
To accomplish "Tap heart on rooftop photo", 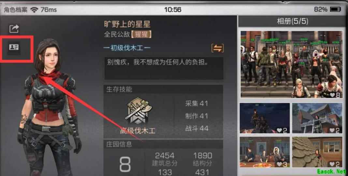I will (332, 164).
